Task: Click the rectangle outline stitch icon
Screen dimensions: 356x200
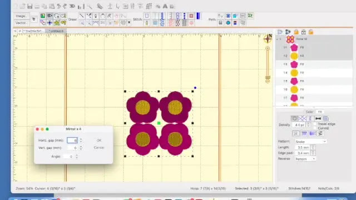Action: click(147, 16)
